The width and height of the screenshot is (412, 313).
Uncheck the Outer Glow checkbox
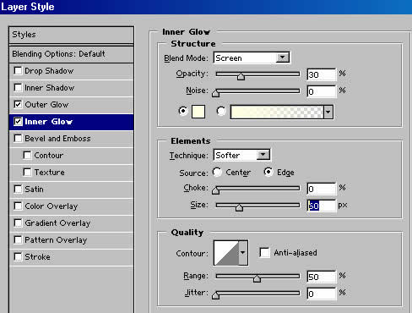tap(18, 104)
